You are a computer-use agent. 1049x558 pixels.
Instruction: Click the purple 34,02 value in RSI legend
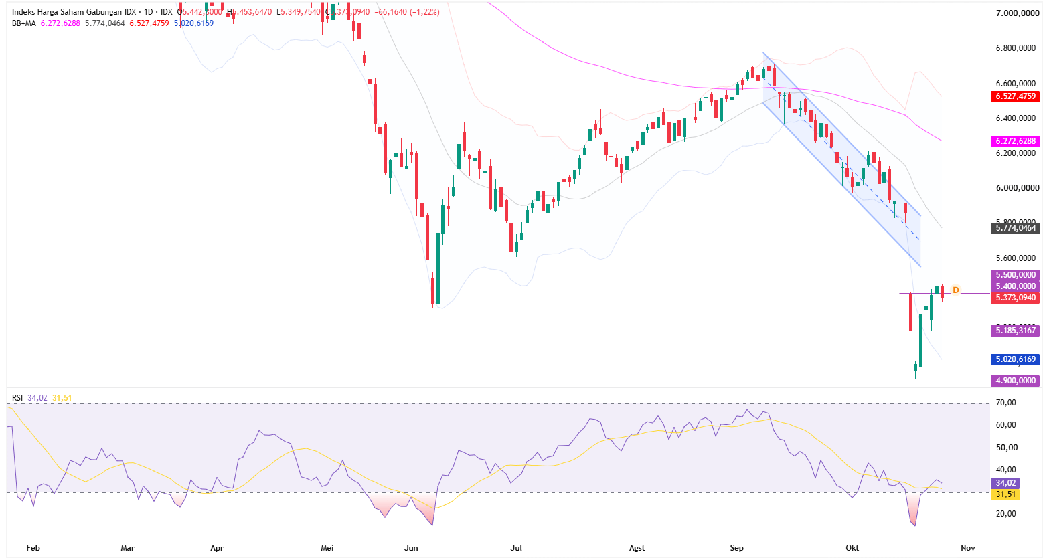click(37, 398)
